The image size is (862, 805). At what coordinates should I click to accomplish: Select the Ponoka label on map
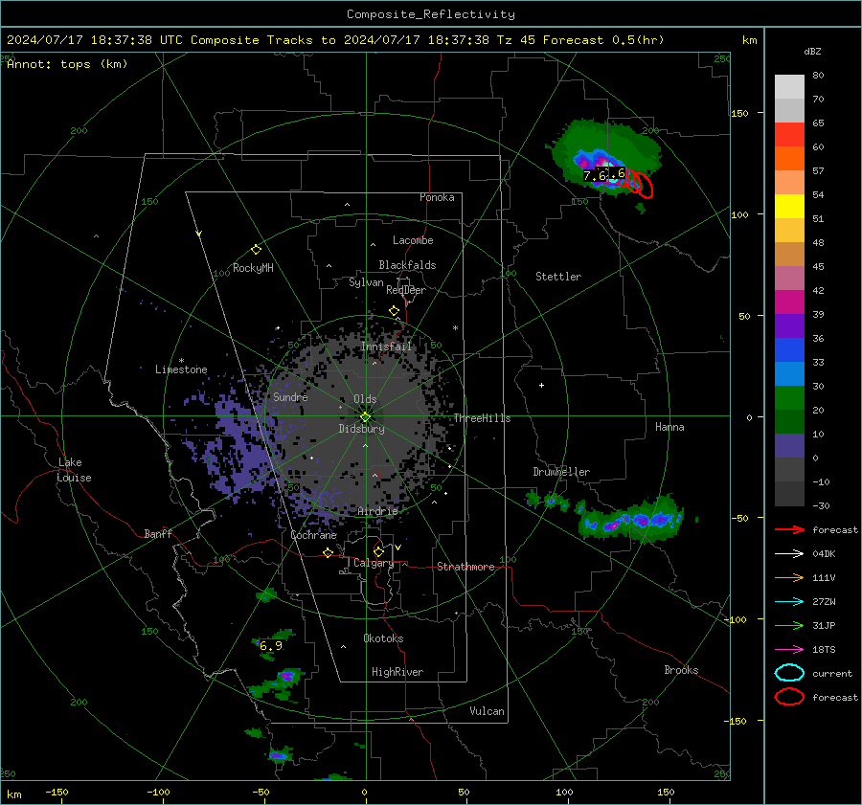437,197
